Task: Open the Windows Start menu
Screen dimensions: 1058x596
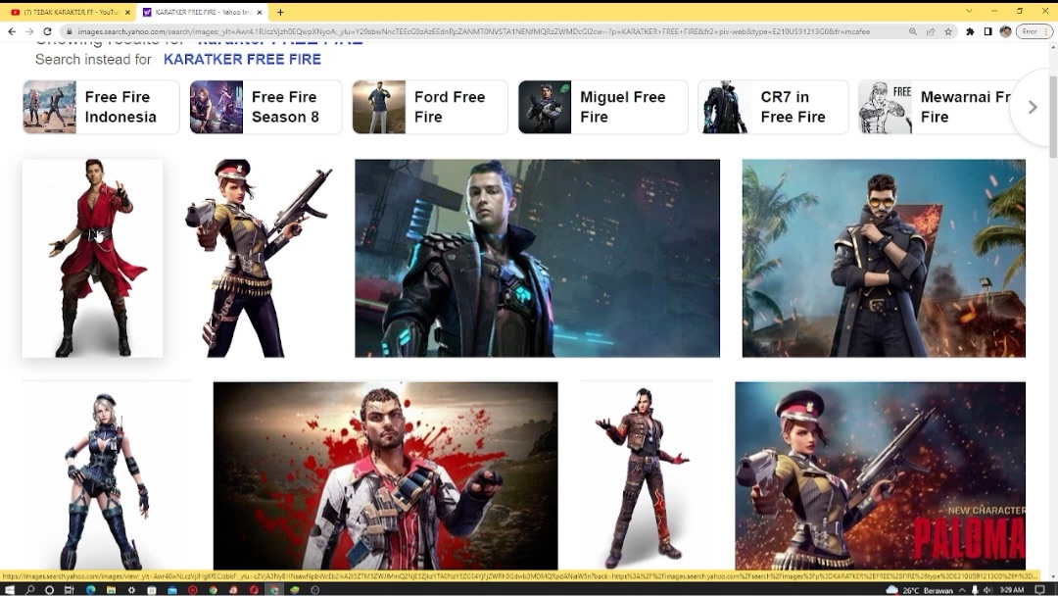Action: click(10, 590)
